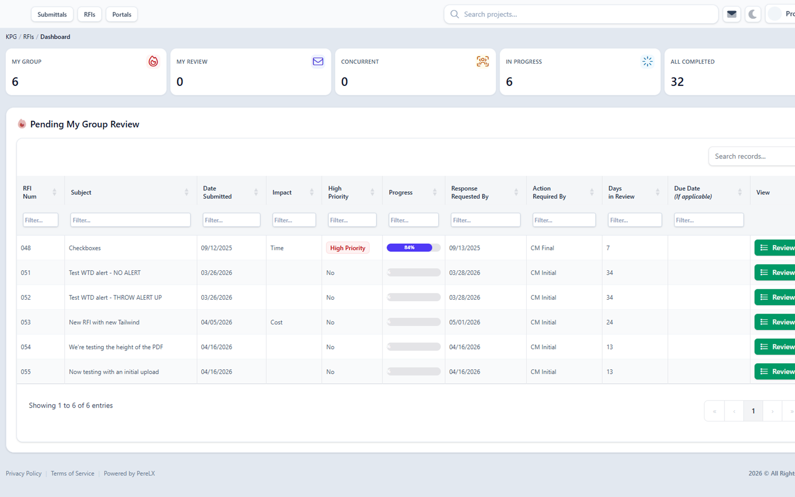Image resolution: width=795 pixels, height=497 pixels.
Task: Click the Progress filter box
Action: [x=413, y=220]
